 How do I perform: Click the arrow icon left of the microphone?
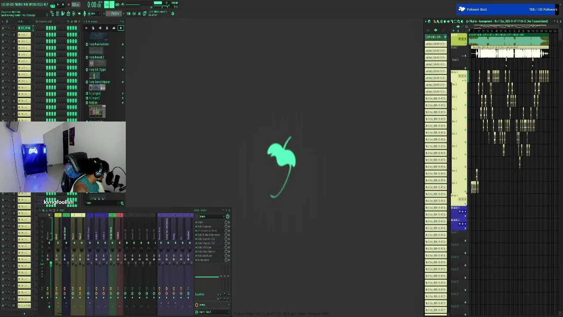79,14
